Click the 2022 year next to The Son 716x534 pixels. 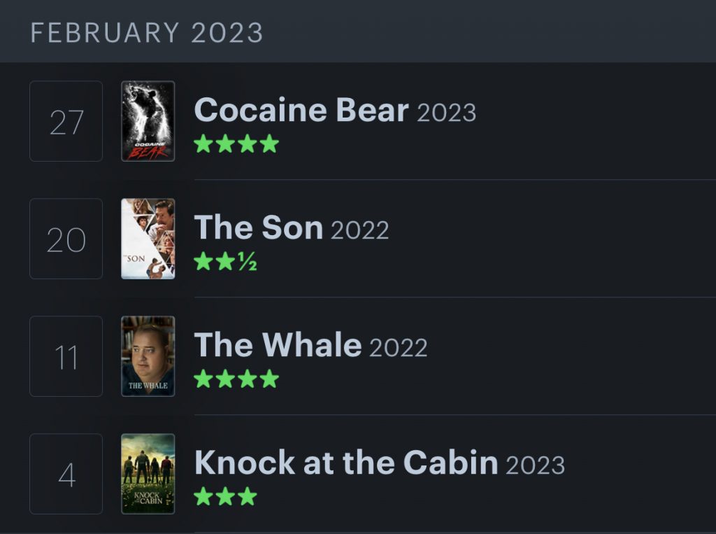[359, 230]
